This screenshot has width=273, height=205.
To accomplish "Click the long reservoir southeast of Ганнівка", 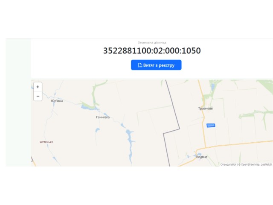I will click(x=130, y=140).
